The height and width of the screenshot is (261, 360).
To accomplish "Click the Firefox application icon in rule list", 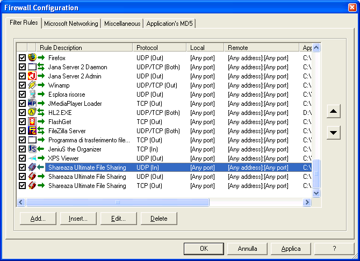I will pos(32,57).
